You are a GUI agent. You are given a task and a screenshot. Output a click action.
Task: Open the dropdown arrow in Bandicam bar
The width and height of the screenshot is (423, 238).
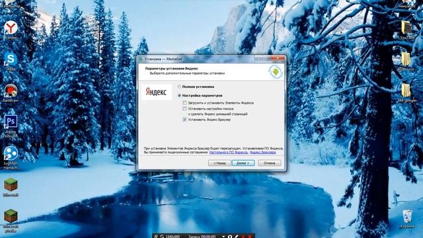coord(224,237)
